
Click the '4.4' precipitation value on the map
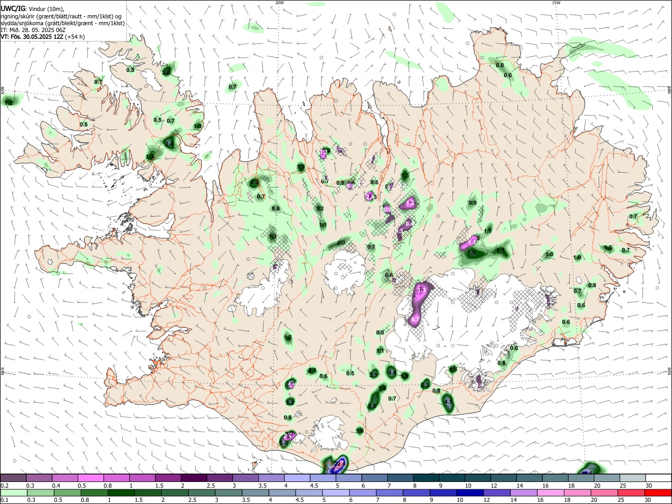(x=392, y=372)
